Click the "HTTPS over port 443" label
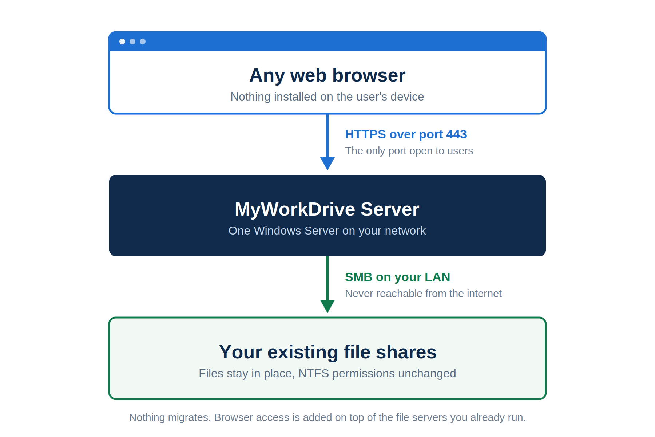 (406, 134)
